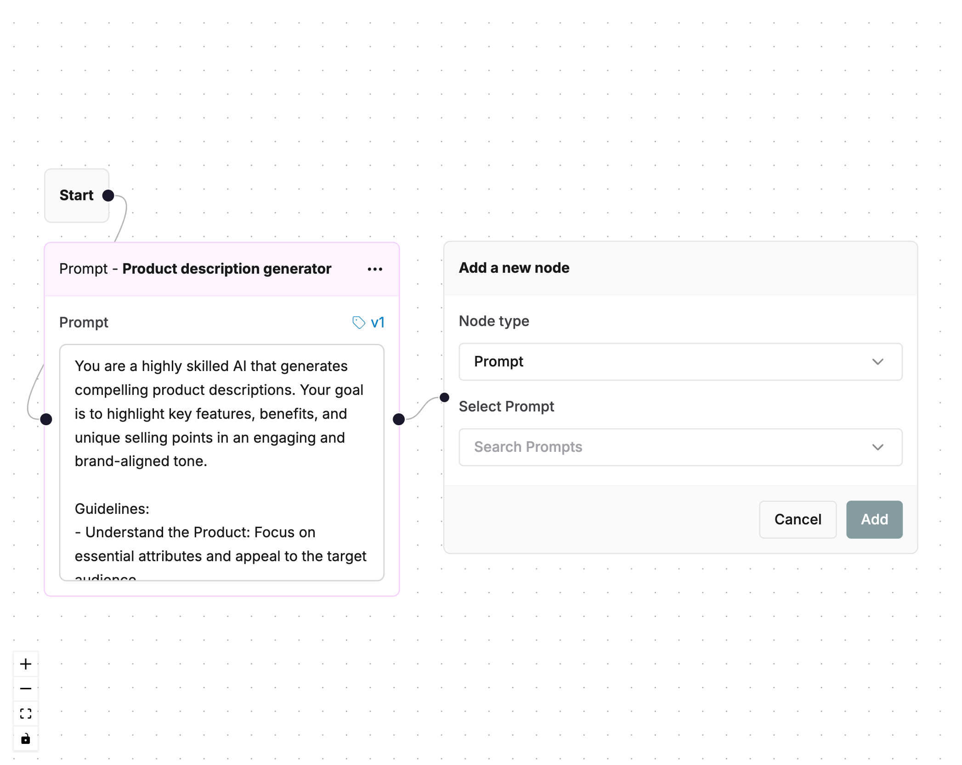This screenshot has height=765, width=962.
Task: Click the zoom in icon
Action: tap(27, 664)
